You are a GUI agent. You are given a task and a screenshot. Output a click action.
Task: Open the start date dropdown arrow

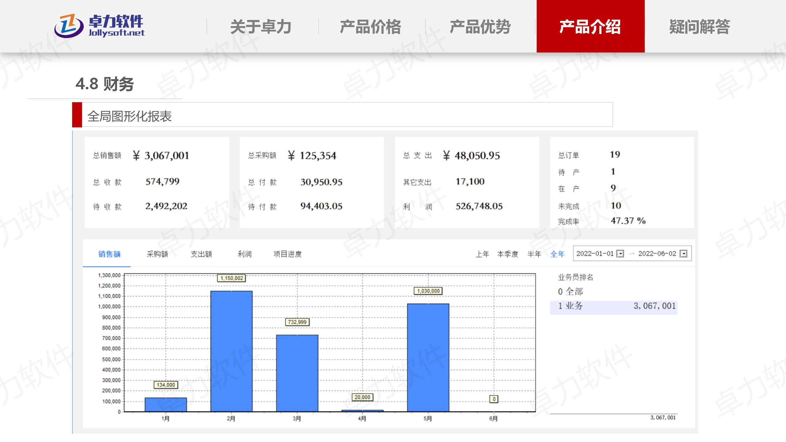click(620, 254)
